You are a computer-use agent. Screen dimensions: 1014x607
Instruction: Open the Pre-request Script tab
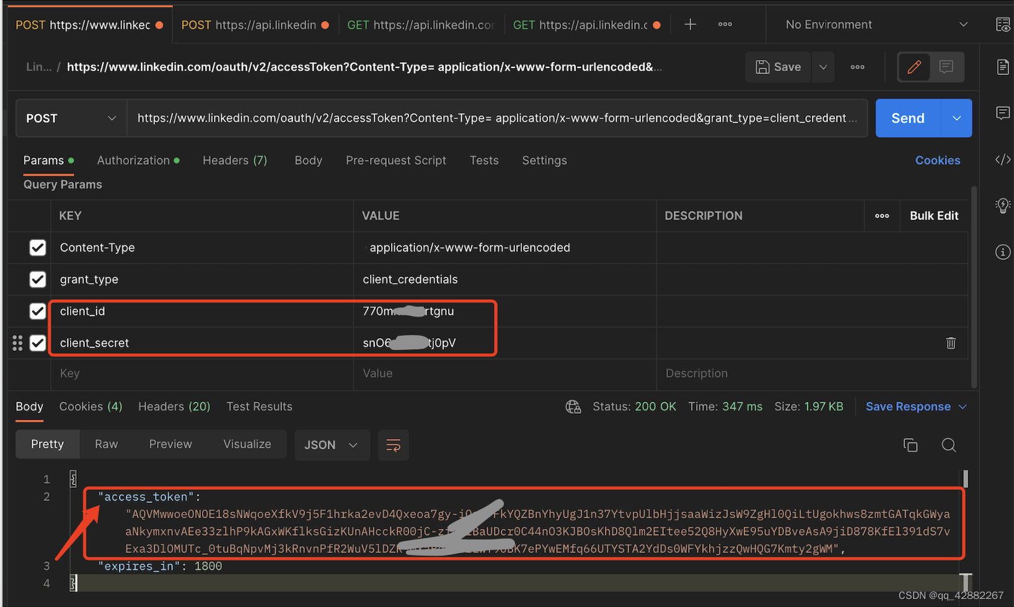click(x=395, y=160)
